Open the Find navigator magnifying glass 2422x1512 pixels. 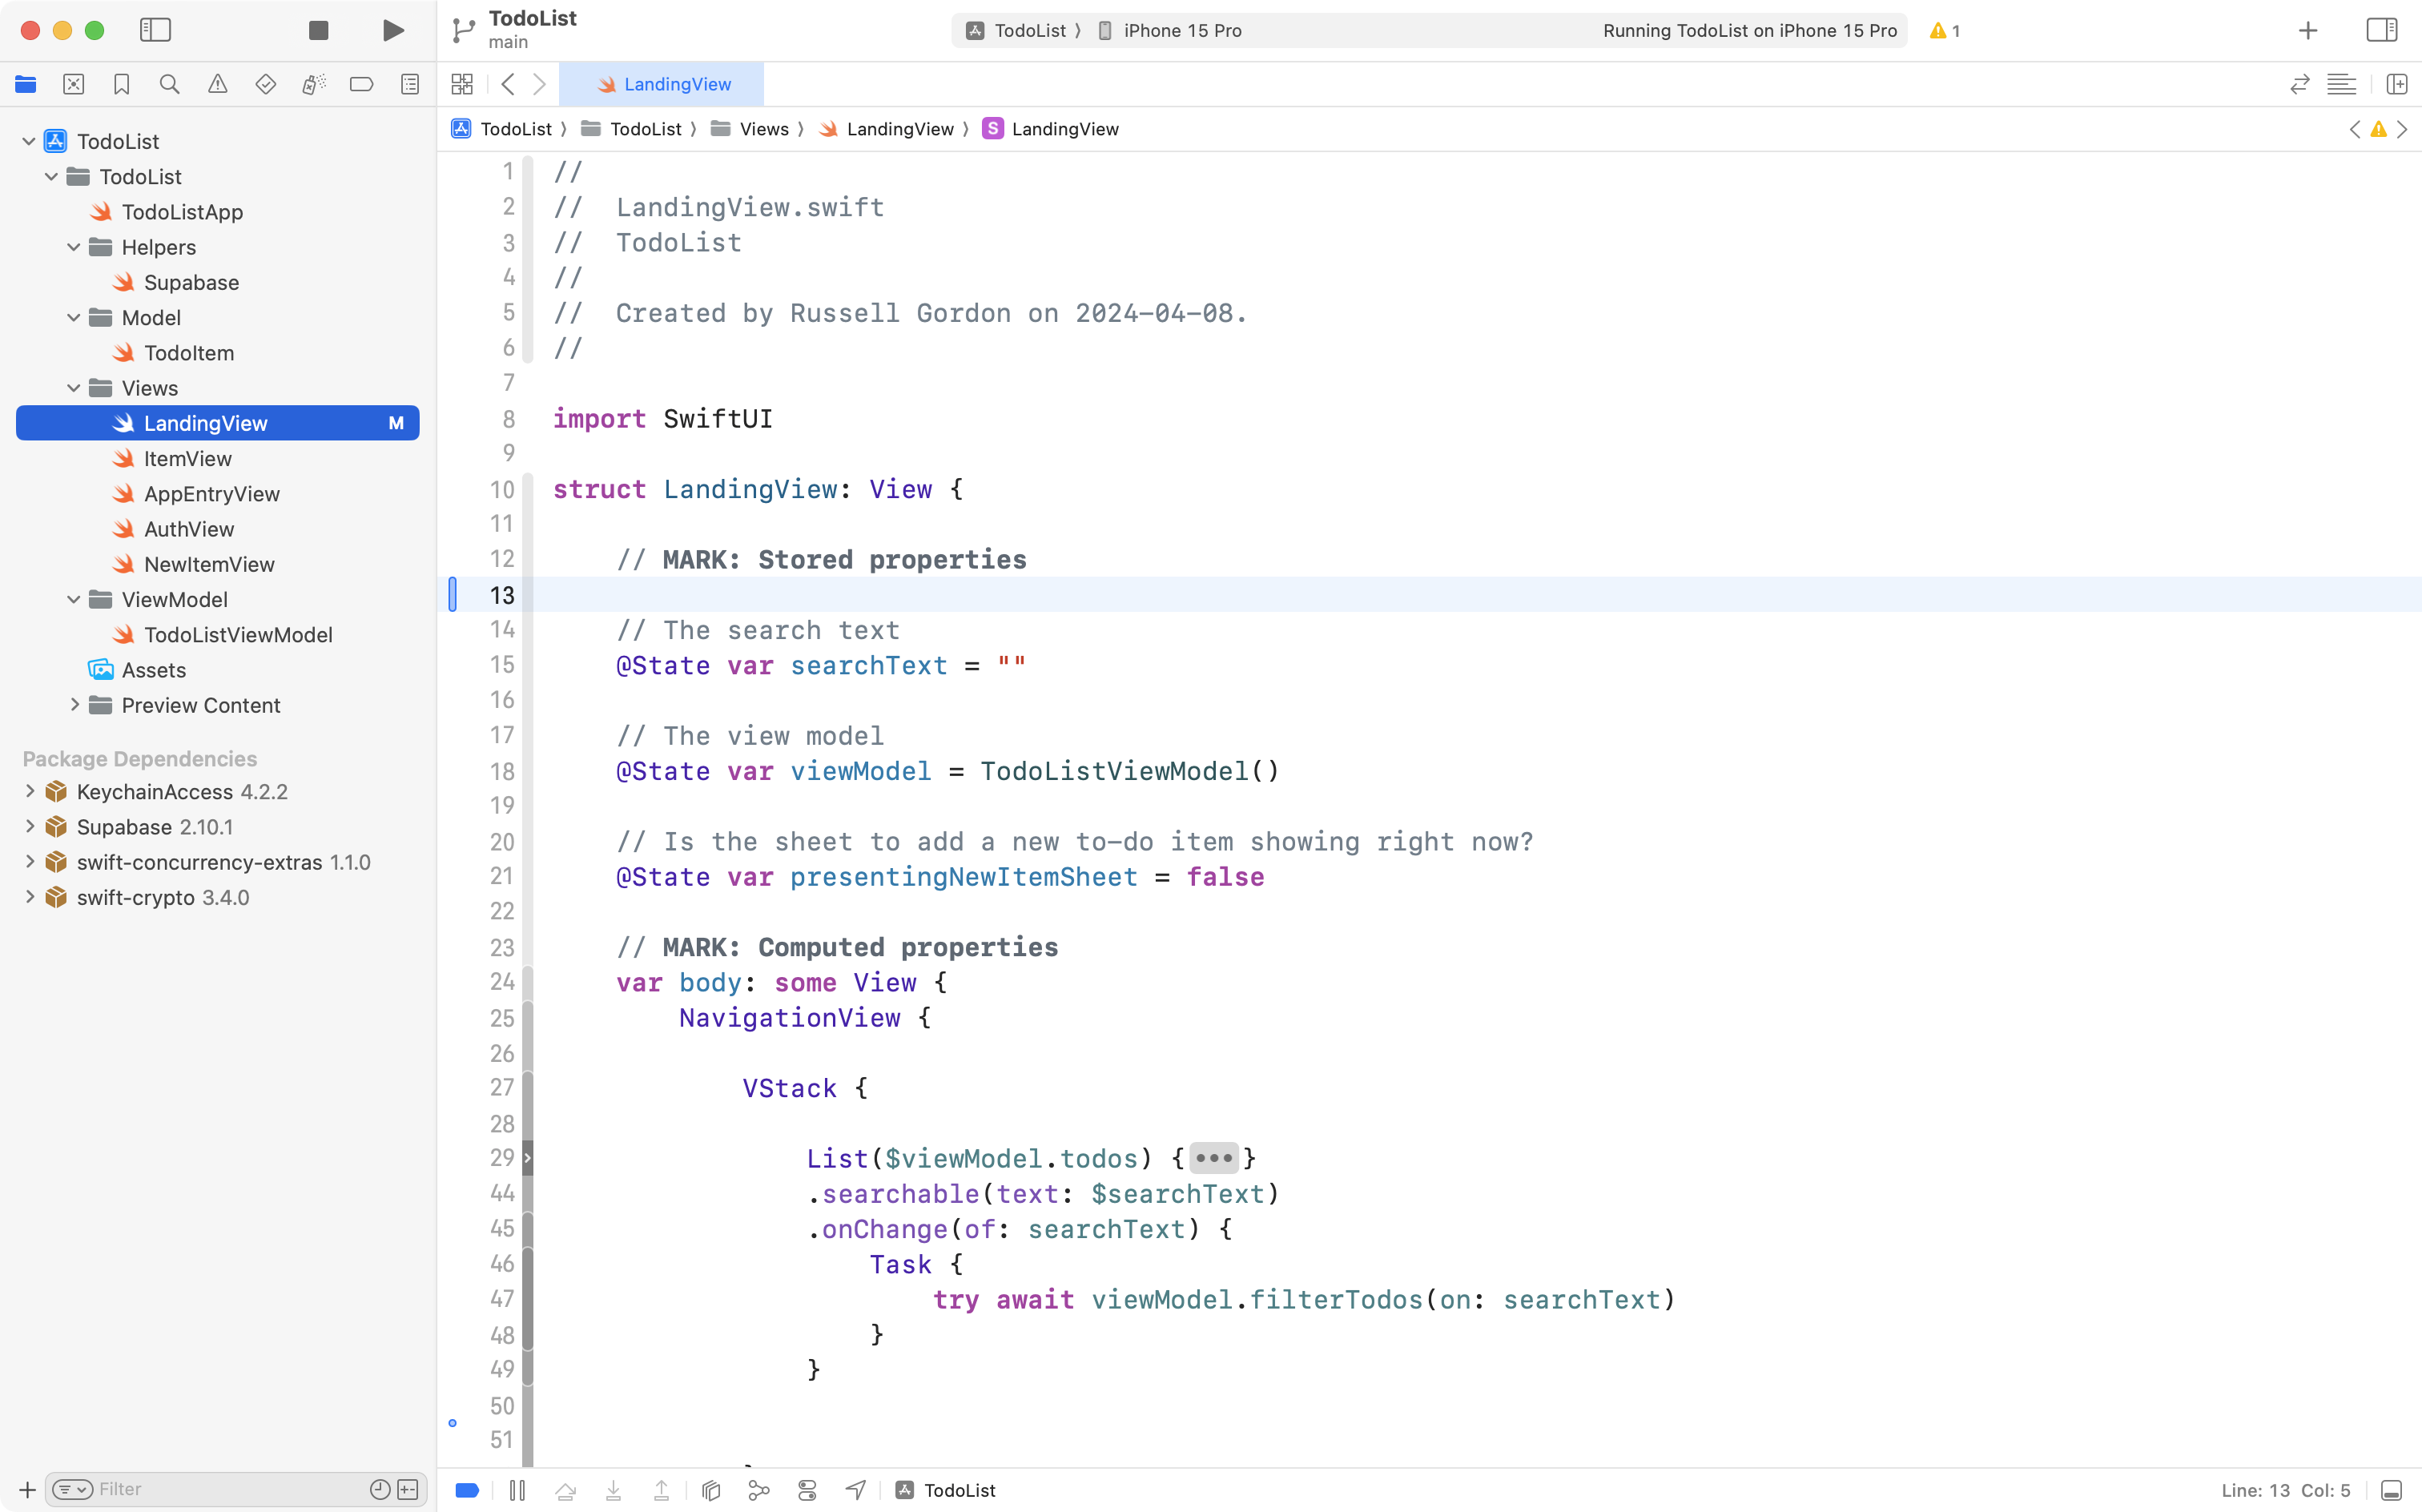tap(170, 84)
